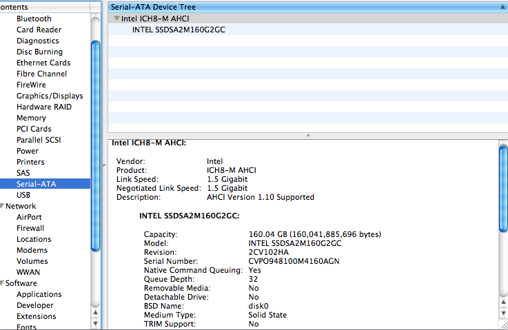Click the details pane scroll up arrow
The image size is (508, 330).
pos(503,302)
